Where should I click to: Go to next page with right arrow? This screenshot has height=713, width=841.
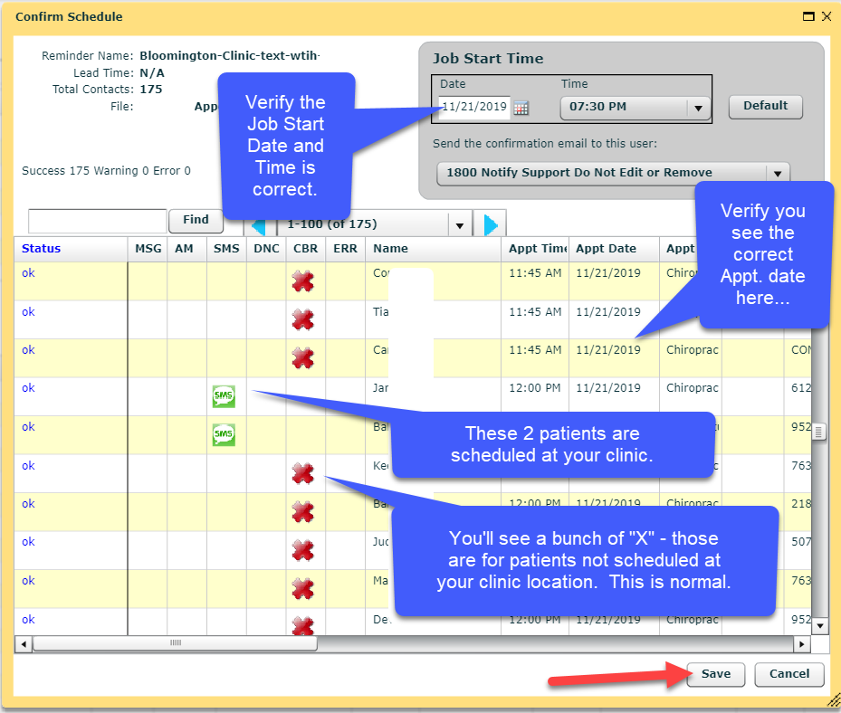pyautogui.click(x=491, y=224)
